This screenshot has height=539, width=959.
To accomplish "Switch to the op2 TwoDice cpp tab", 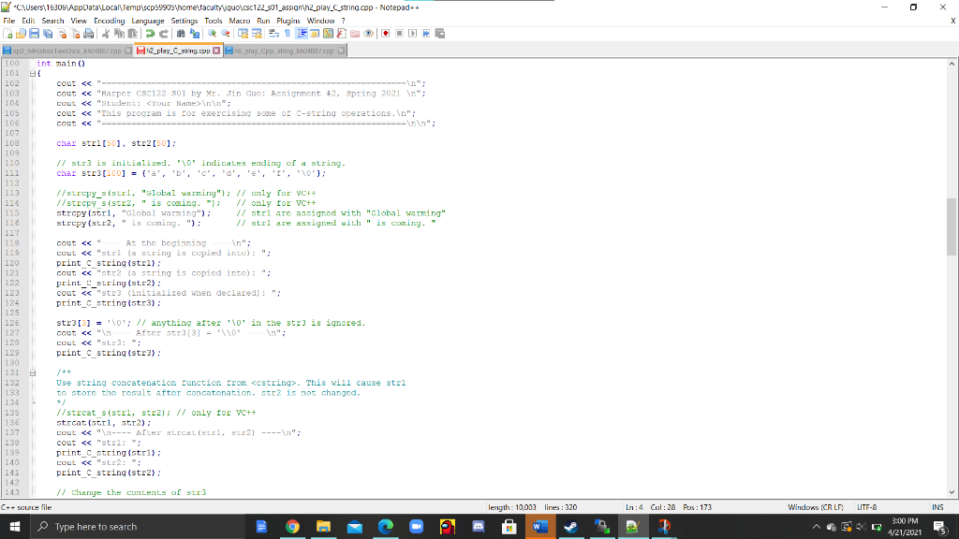I will (x=66, y=51).
